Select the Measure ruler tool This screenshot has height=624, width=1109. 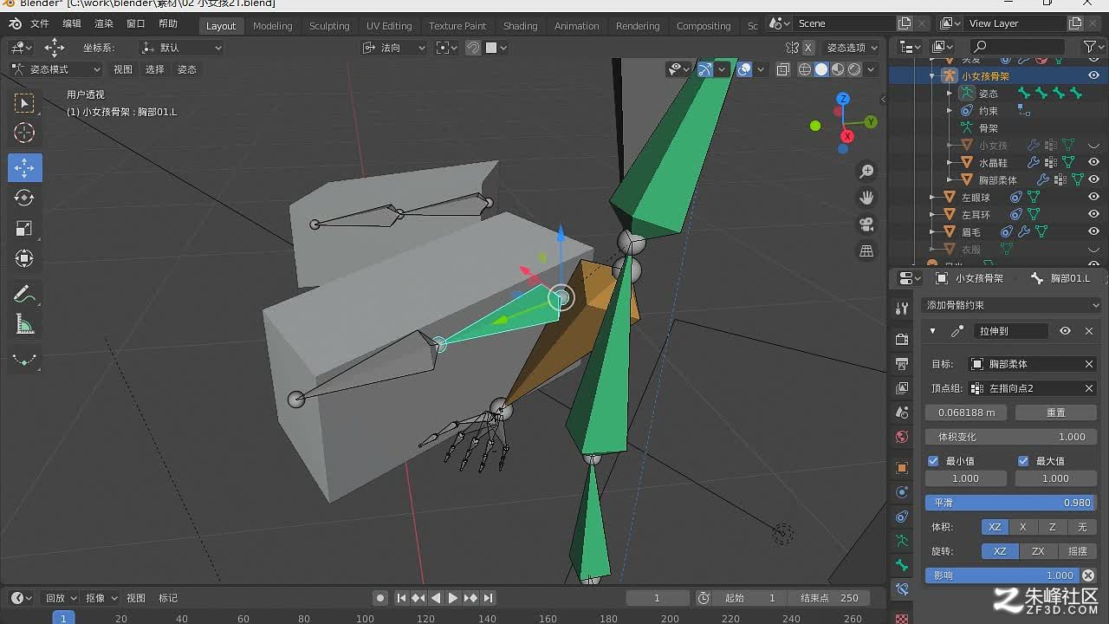point(24,325)
